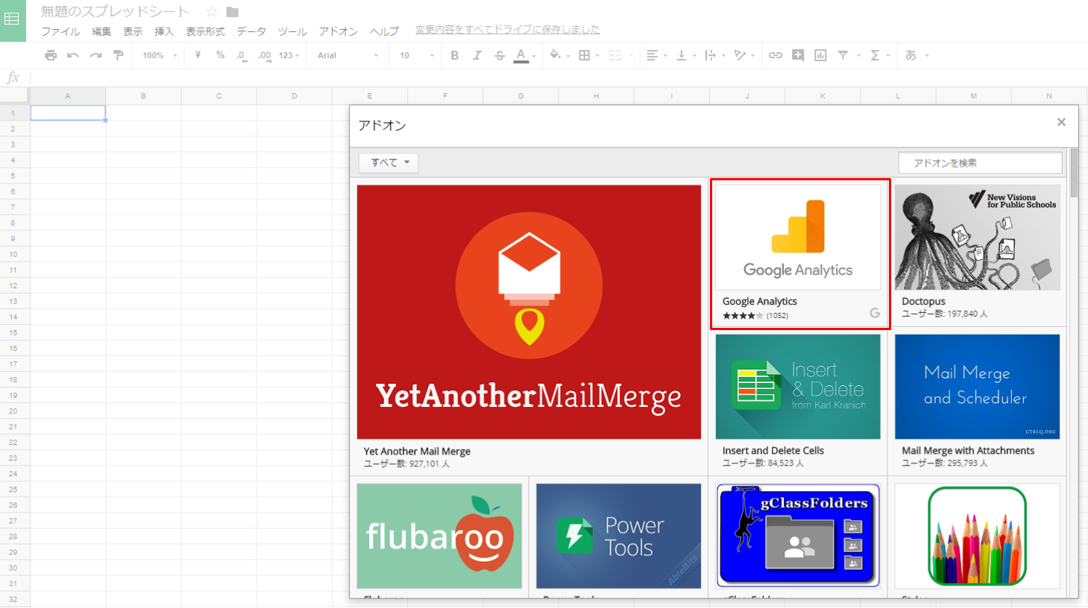Star the untitled spreadsheet
The height and width of the screenshot is (608, 1088).
tap(211, 12)
